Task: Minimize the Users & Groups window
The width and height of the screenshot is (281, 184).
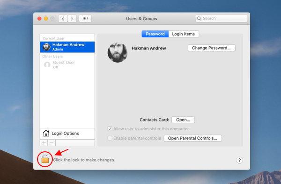Action: coord(46,19)
